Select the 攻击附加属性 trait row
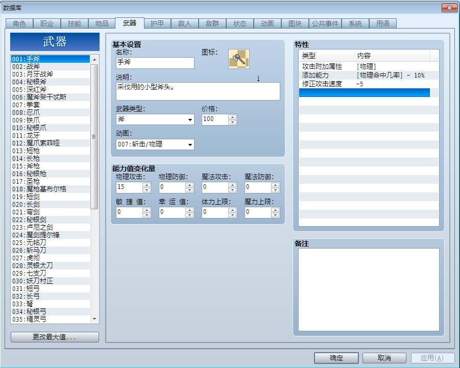The height and width of the screenshot is (368, 460). click(x=369, y=66)
